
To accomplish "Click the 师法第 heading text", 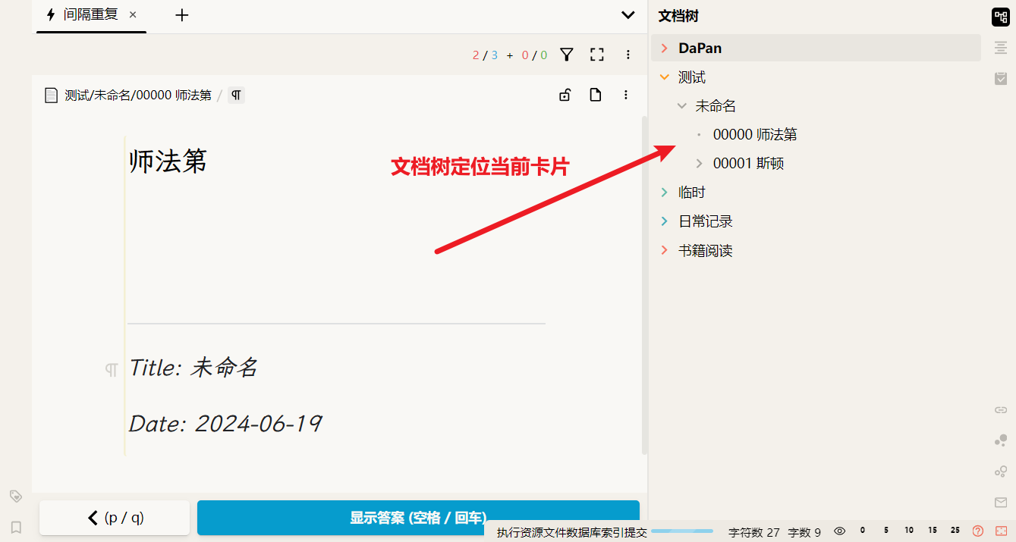I will click(168, 161).
